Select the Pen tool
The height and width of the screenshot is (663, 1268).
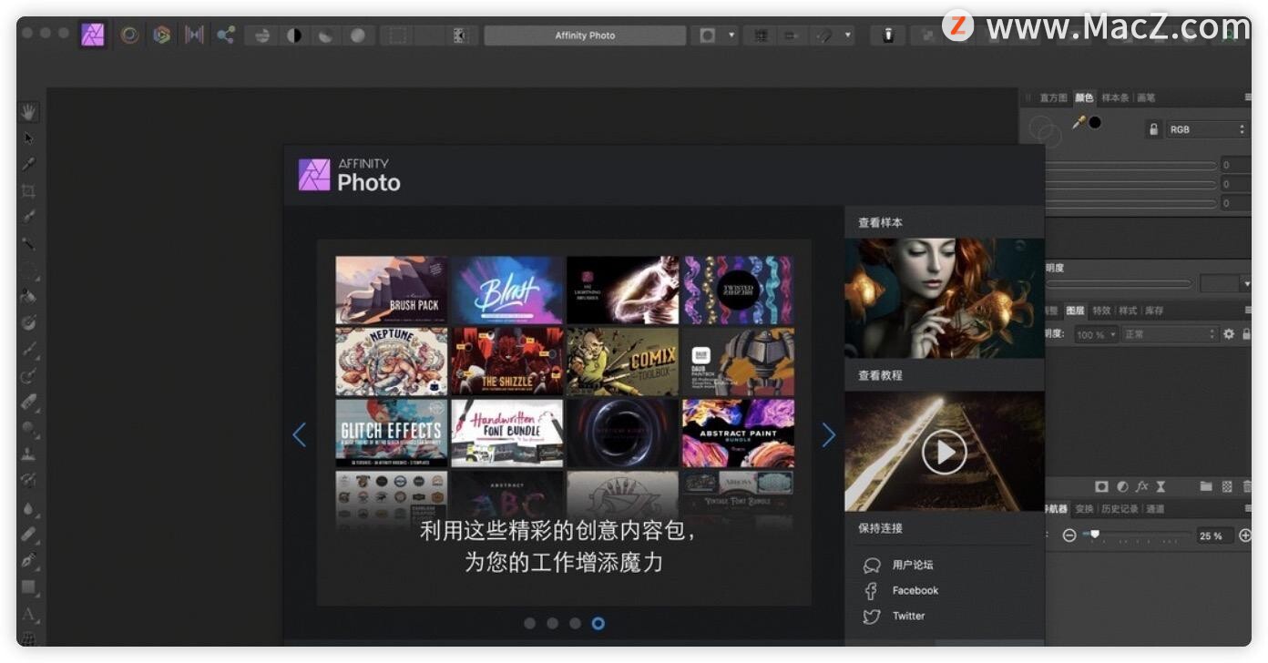[x=29, y=560]
